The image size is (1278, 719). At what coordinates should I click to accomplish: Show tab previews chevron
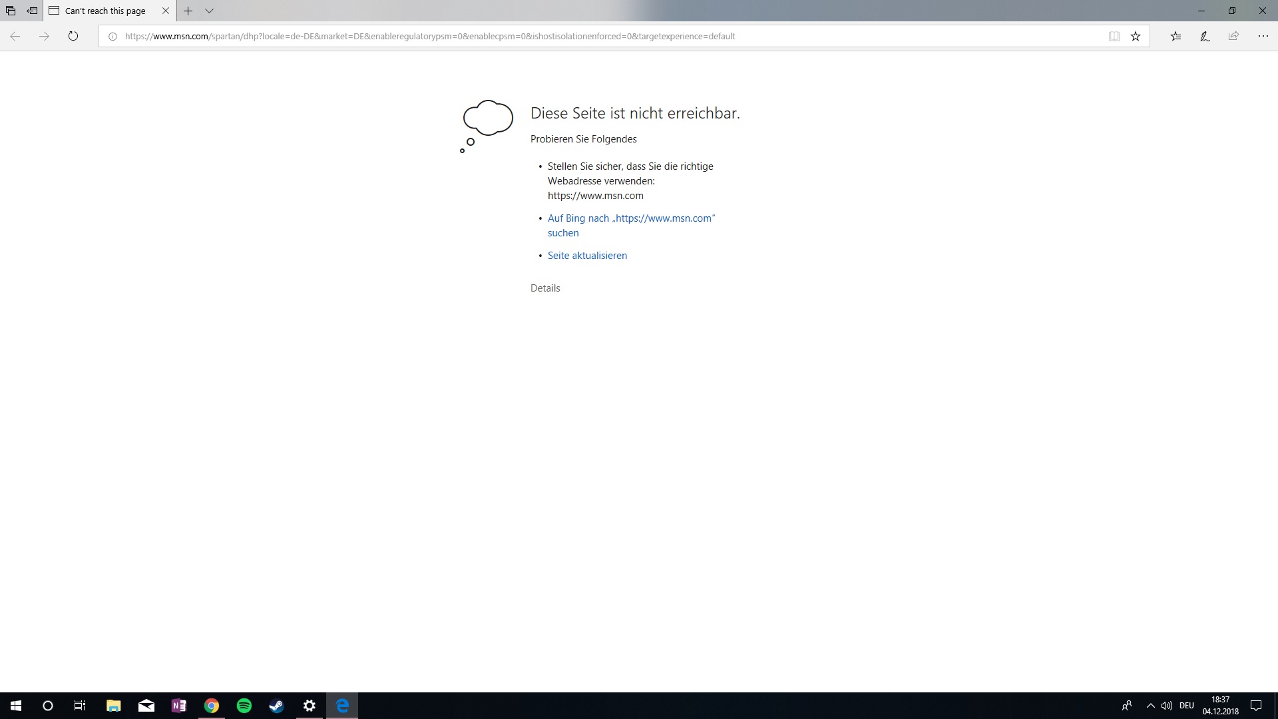(x=209, y=11)
